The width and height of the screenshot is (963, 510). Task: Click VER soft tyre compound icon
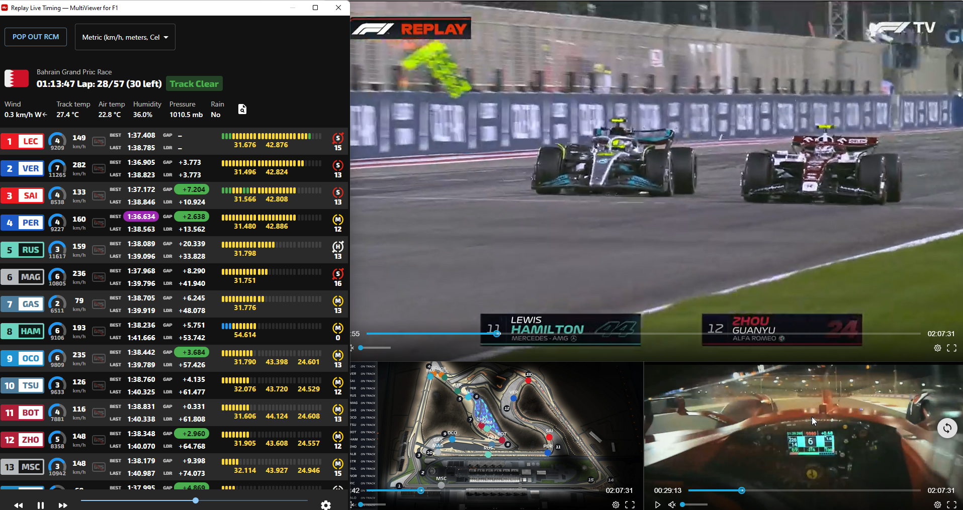(x=338, y=165)
